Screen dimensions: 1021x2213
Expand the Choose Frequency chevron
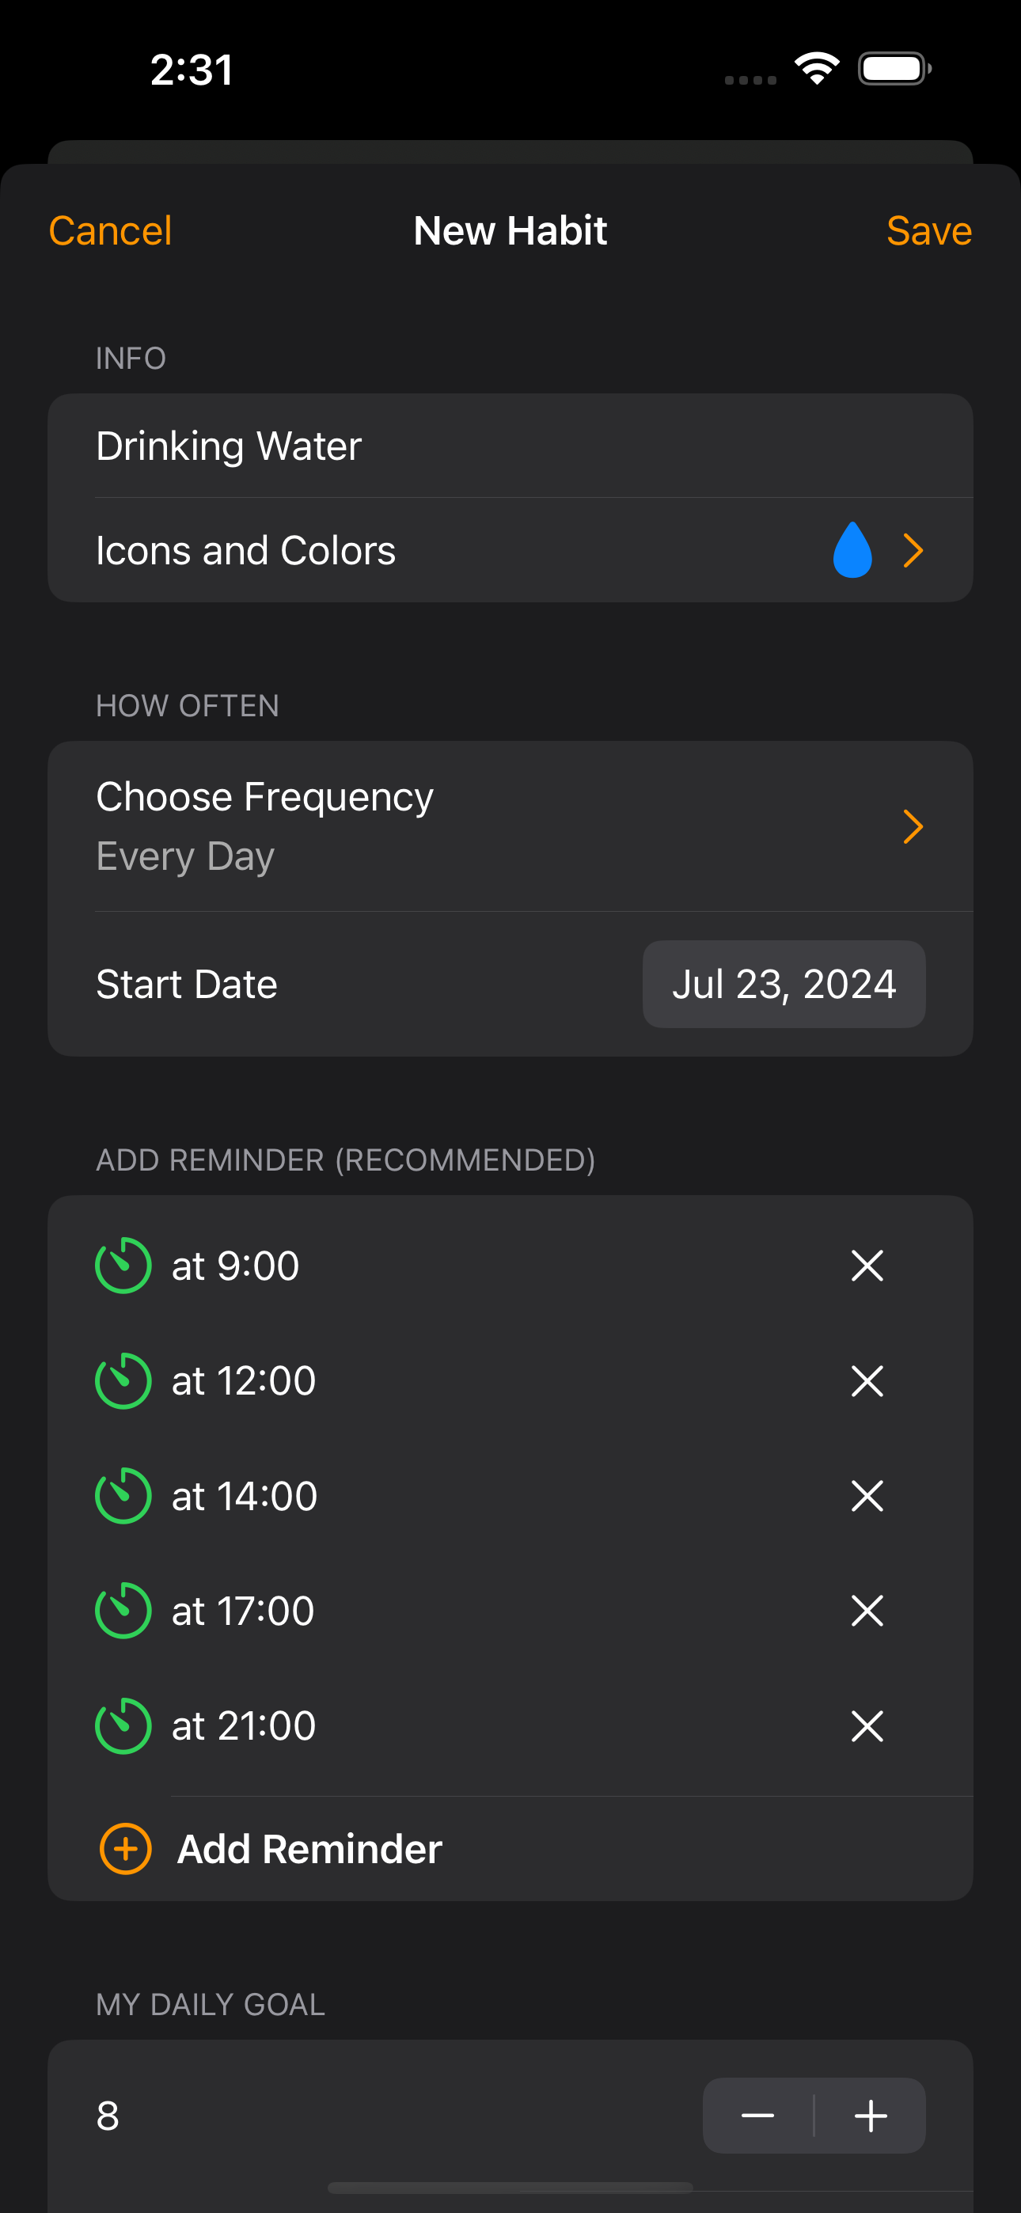point(913,826)
